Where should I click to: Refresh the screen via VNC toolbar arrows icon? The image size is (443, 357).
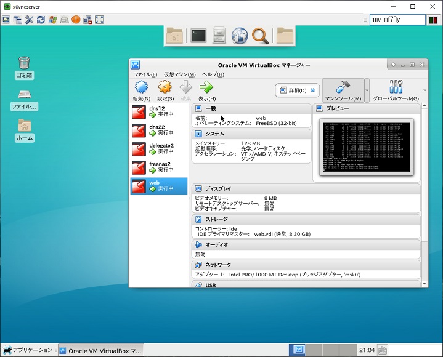(41, 20)
